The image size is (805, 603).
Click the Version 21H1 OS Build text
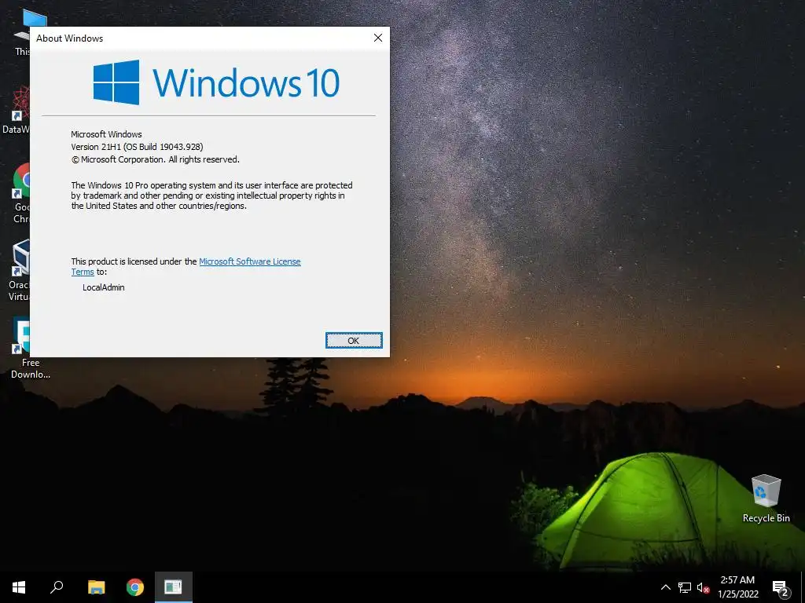137,147
